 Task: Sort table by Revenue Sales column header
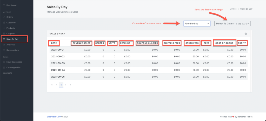(82, 43)
